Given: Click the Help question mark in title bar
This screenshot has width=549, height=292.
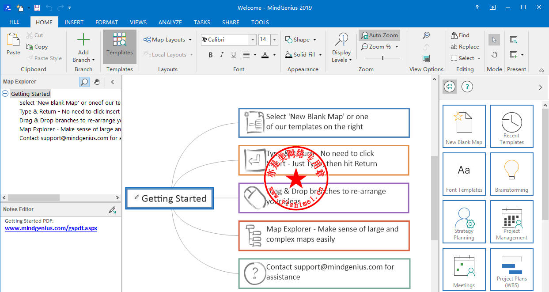Looking at the screenshot, I should [477, 8].
